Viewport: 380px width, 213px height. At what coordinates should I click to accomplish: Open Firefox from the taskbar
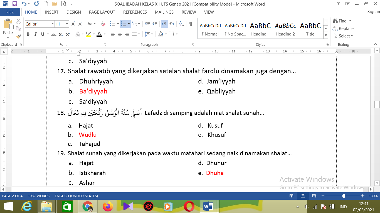coord(108,207)
